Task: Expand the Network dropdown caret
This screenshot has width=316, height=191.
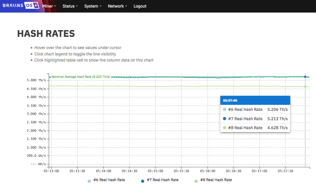Action: click(126, 6)
